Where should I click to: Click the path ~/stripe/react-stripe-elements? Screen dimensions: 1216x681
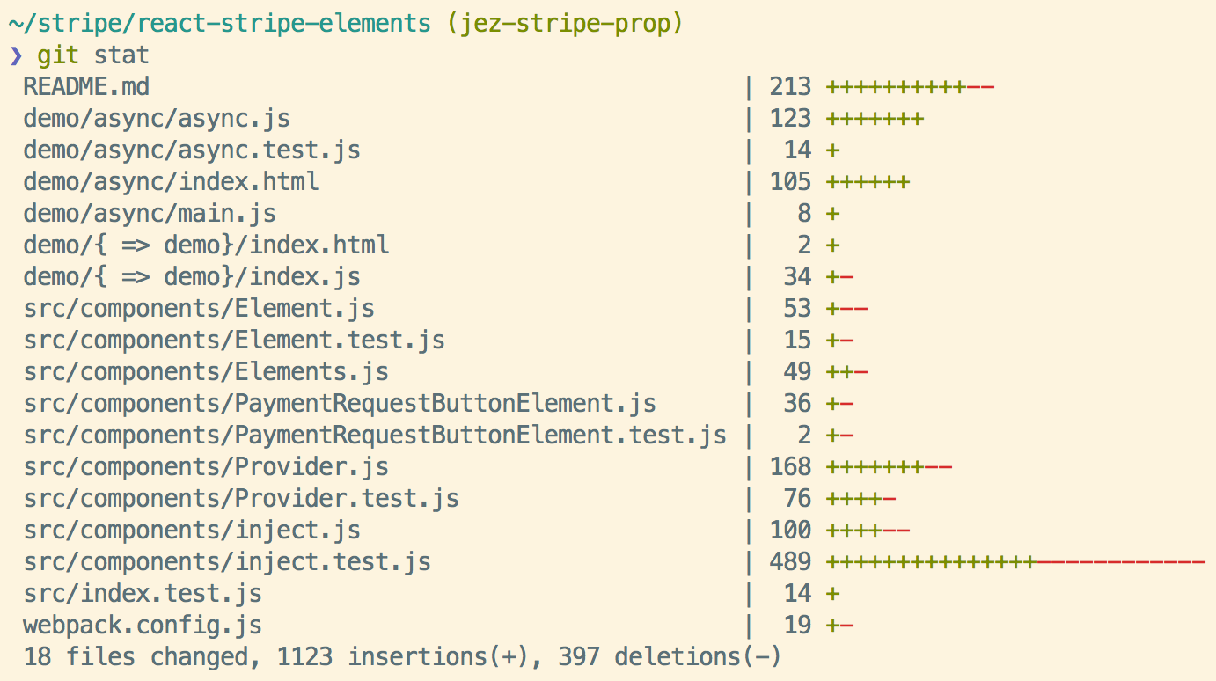click(x=220, y=24)
